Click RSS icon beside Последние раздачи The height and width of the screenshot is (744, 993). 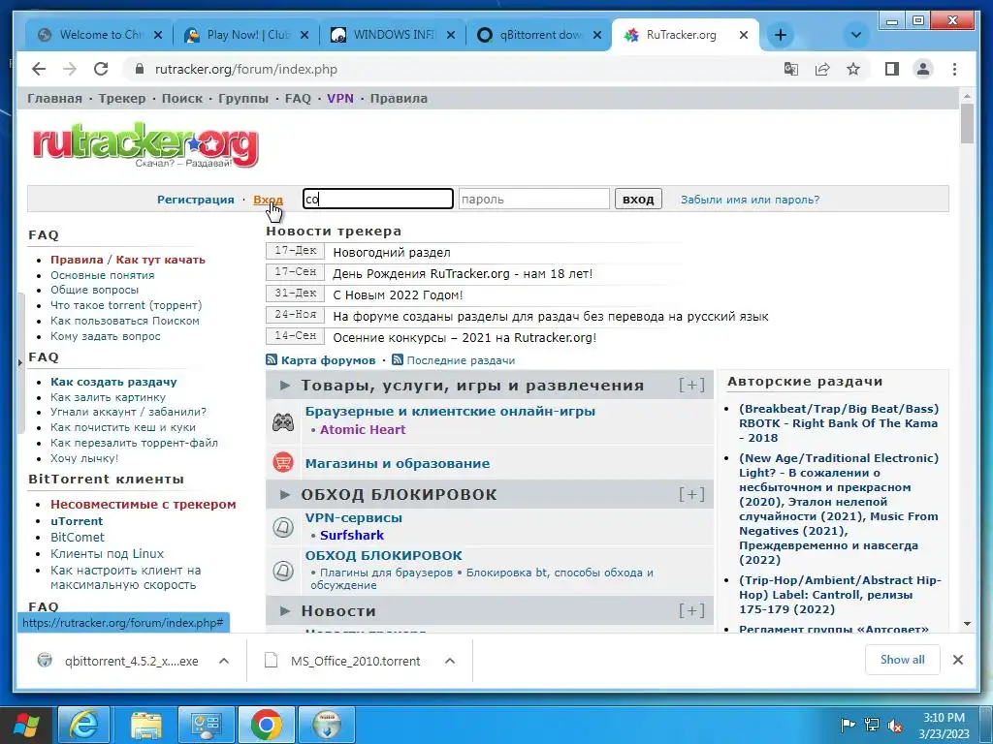[397, 360]
